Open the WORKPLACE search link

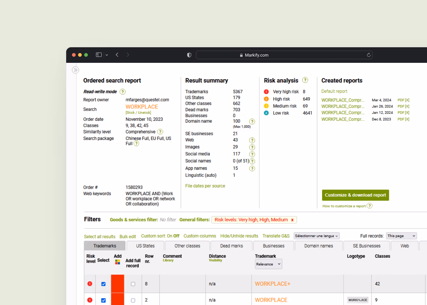(142, 107)
